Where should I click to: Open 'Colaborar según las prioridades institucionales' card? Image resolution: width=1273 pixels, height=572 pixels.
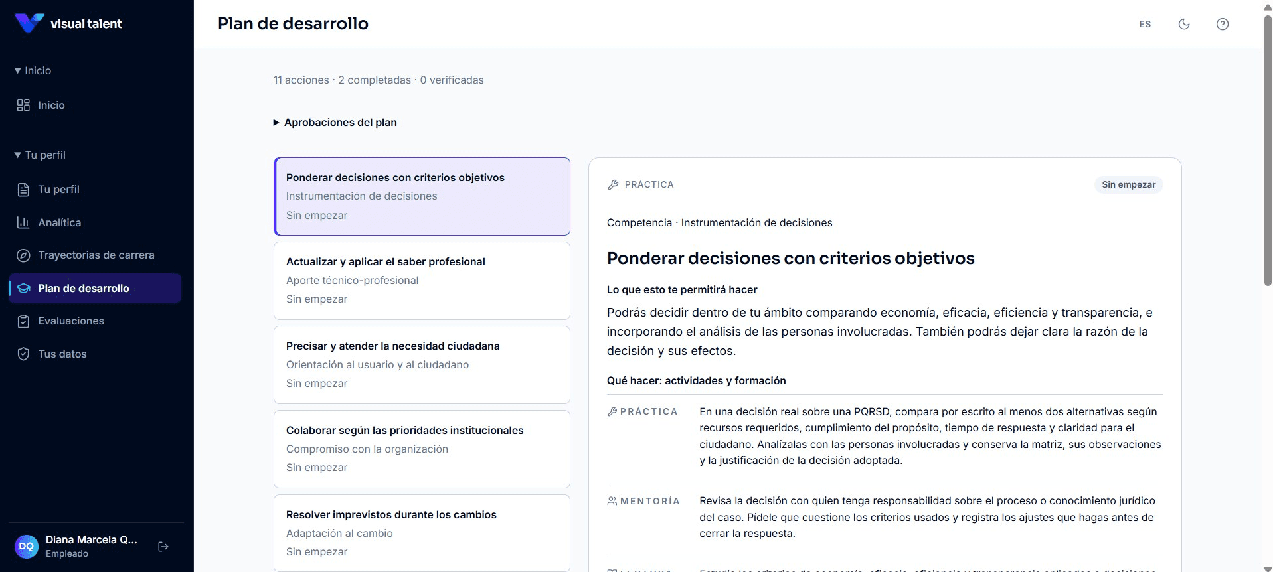click(x=422, y=449)
